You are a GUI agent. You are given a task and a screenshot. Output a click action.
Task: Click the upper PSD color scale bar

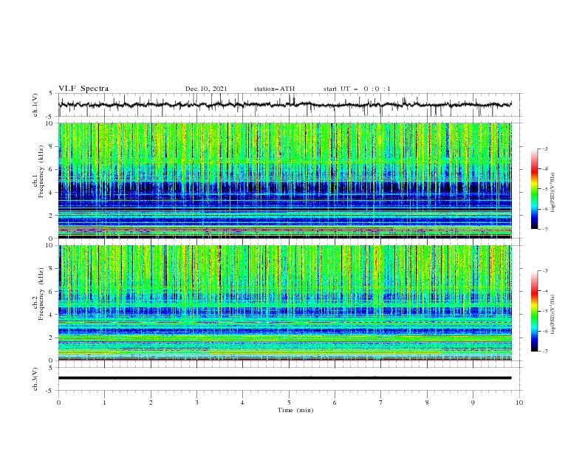click(534, 189)
